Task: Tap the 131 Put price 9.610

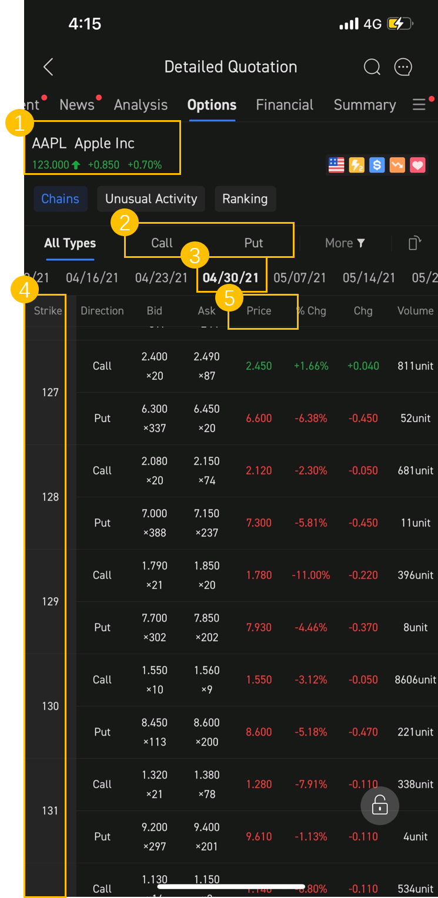Action: coord(259,837)
